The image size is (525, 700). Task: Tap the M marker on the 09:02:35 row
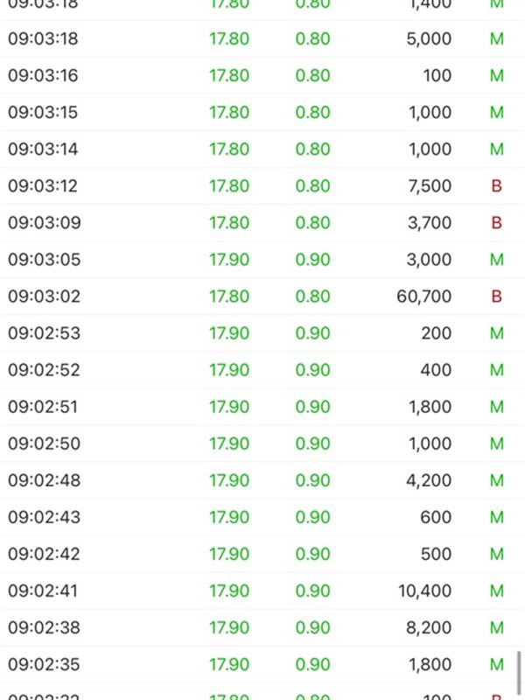point(496,664)
